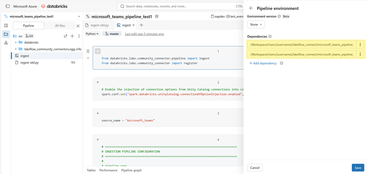Open the pipeline name dropdown in sidebar
This screenshot has height=174, width=368.
(79, 17)
